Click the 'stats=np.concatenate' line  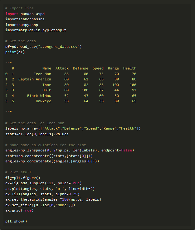[49, 156]
